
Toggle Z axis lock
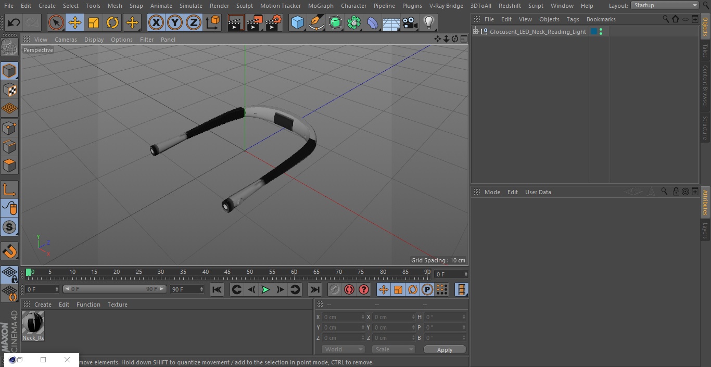[x=194, y=23]
